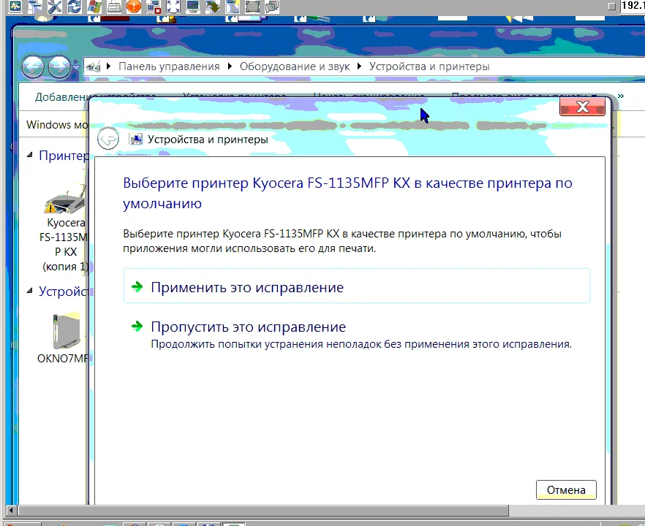
Task: Click 'Применить это исправление' option
Action: (247, 287)
